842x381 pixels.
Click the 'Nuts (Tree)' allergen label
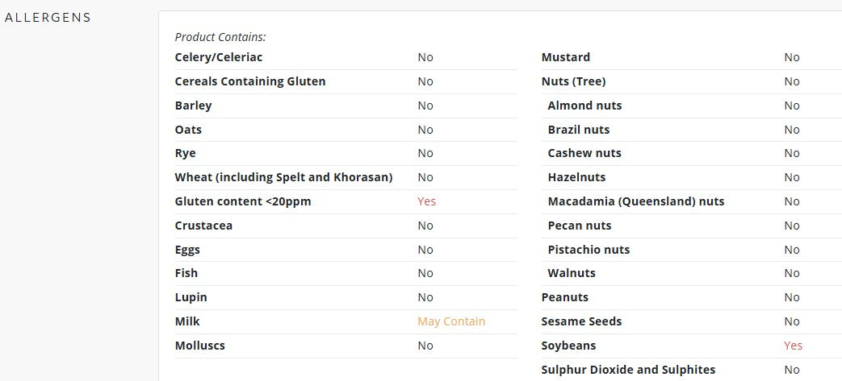(x=573, y=81)
